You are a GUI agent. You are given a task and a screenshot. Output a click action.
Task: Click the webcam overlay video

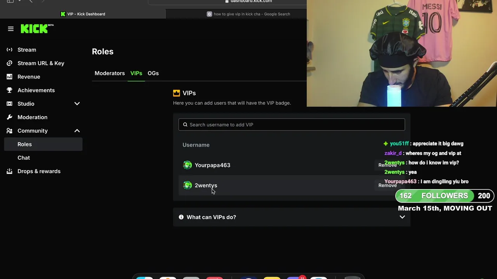402,53
